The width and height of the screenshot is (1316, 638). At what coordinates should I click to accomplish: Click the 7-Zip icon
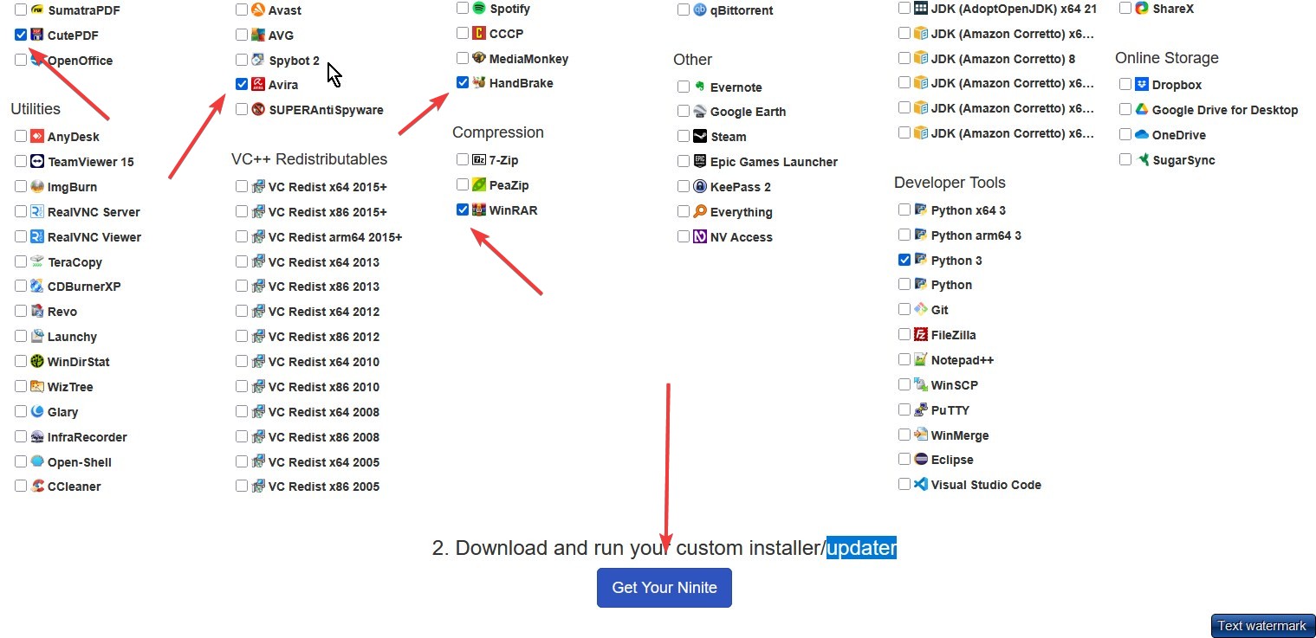pyautogui.click(x=479, y=160)
